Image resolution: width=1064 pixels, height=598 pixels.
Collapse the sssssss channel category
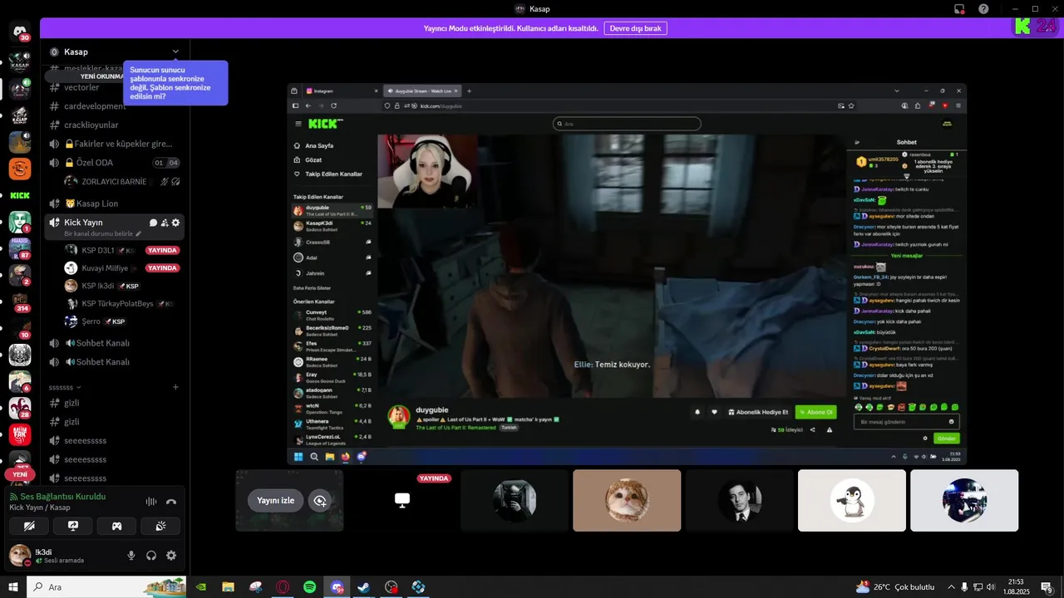click(x=64, y=387)
